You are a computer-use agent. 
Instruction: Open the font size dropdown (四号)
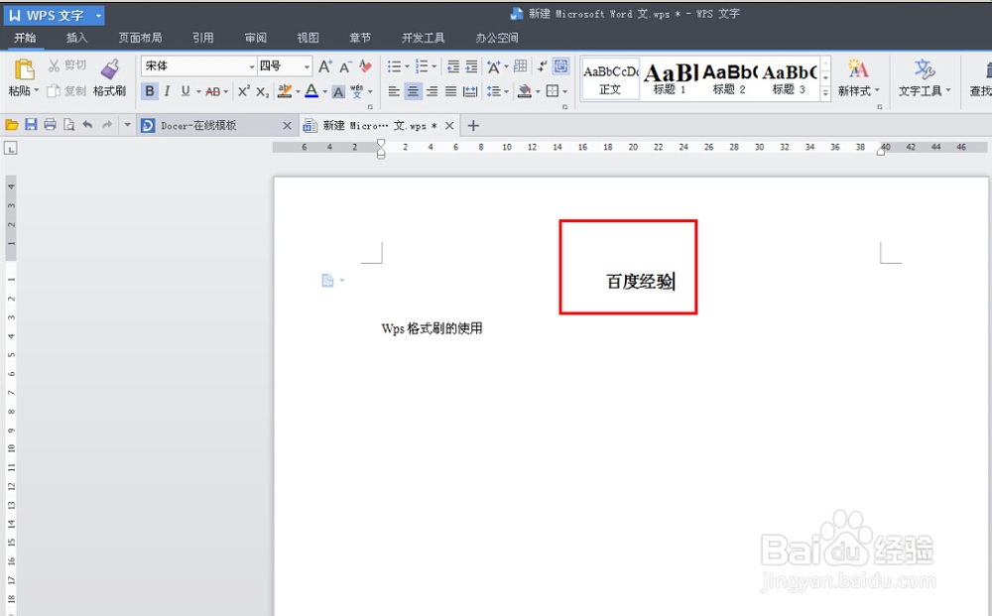[x=307, y=66]
